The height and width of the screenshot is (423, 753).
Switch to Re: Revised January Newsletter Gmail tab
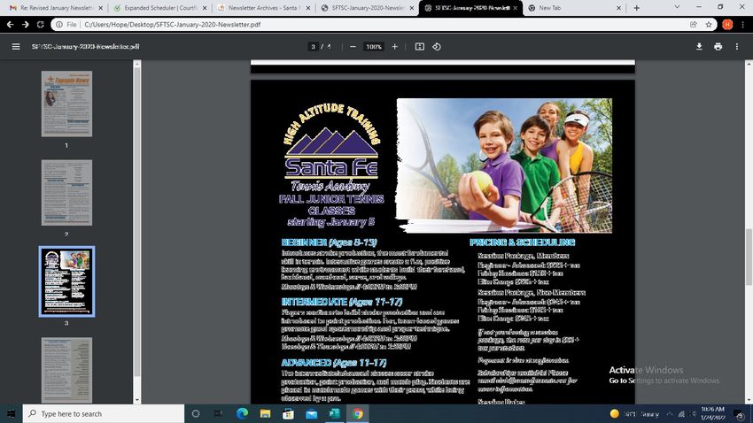click(x=57, y=8)
